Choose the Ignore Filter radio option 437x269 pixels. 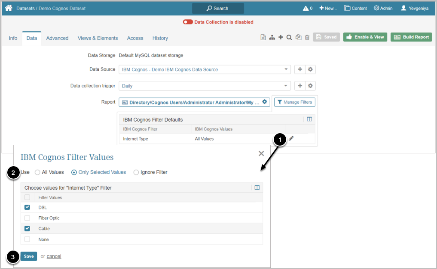136,172
